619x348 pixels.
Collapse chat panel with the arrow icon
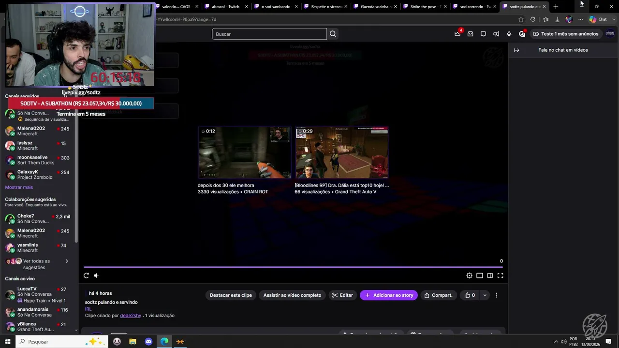[x=516, y=50]
